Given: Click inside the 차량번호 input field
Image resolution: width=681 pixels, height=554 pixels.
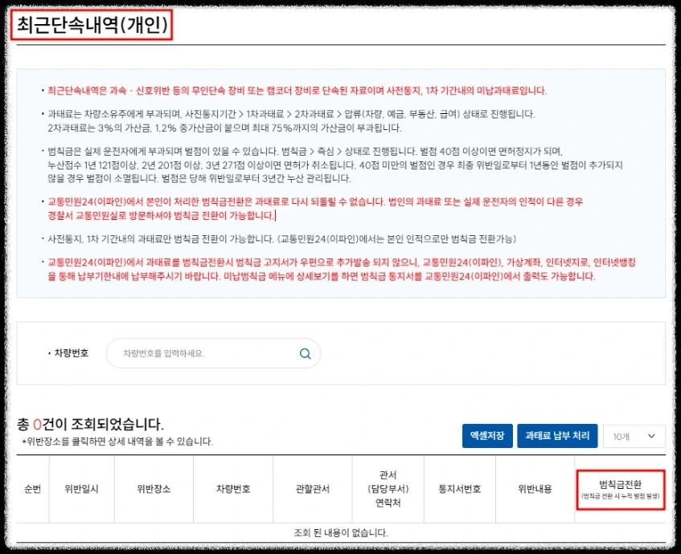Looking at the screenshot, I should click(x=201, y=353).
